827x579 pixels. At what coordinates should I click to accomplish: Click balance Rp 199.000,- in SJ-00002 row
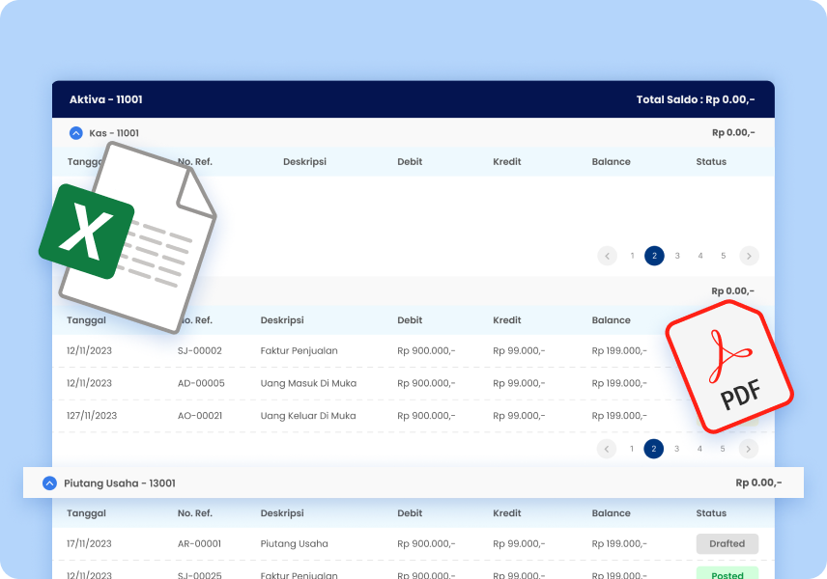point(619,351)
